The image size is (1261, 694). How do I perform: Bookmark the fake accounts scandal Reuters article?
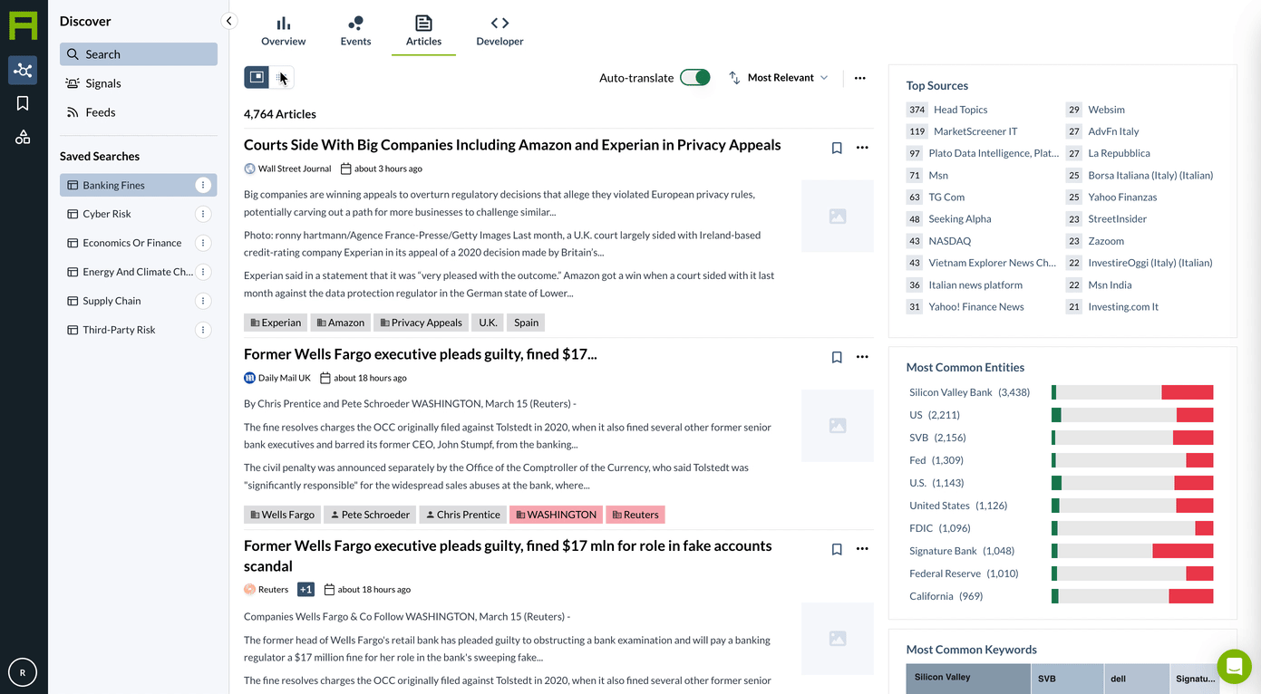pos(837,549)
